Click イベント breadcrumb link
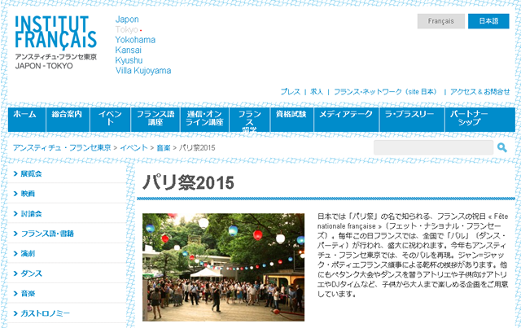 point(134,147)
